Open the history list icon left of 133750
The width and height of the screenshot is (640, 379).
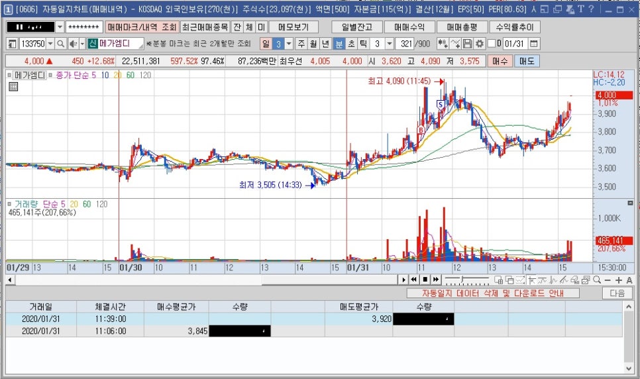click(12, 44)
